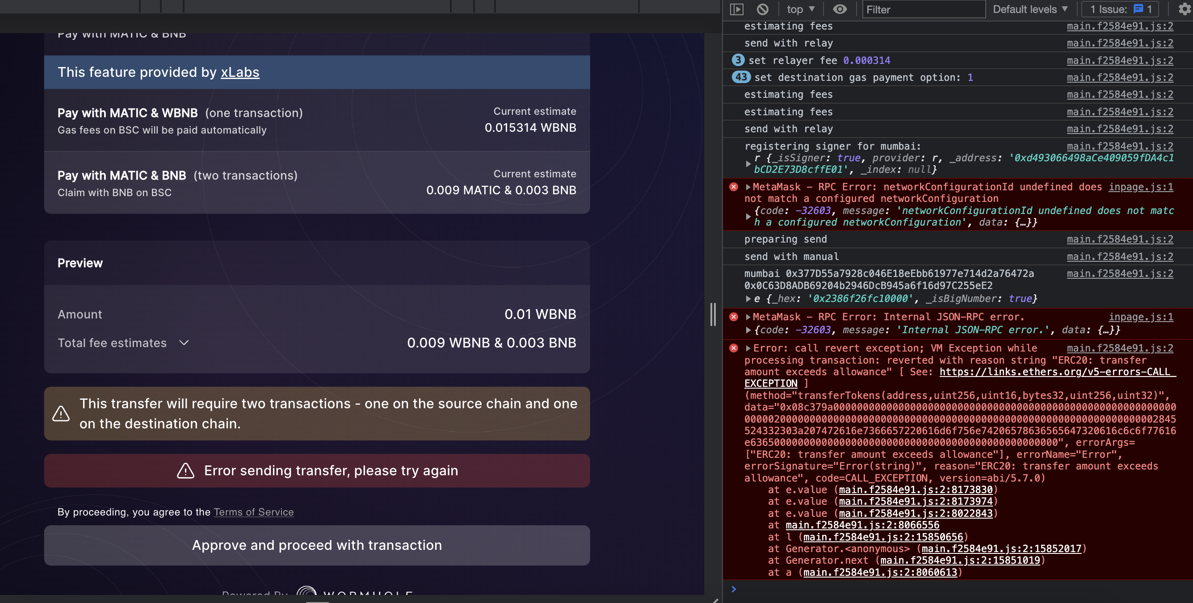This screenshot has width=1193, height=603.
Task: Expand the networkConfigurationId error details triangle
Action: pyautogui.click(x=748, y=187)
